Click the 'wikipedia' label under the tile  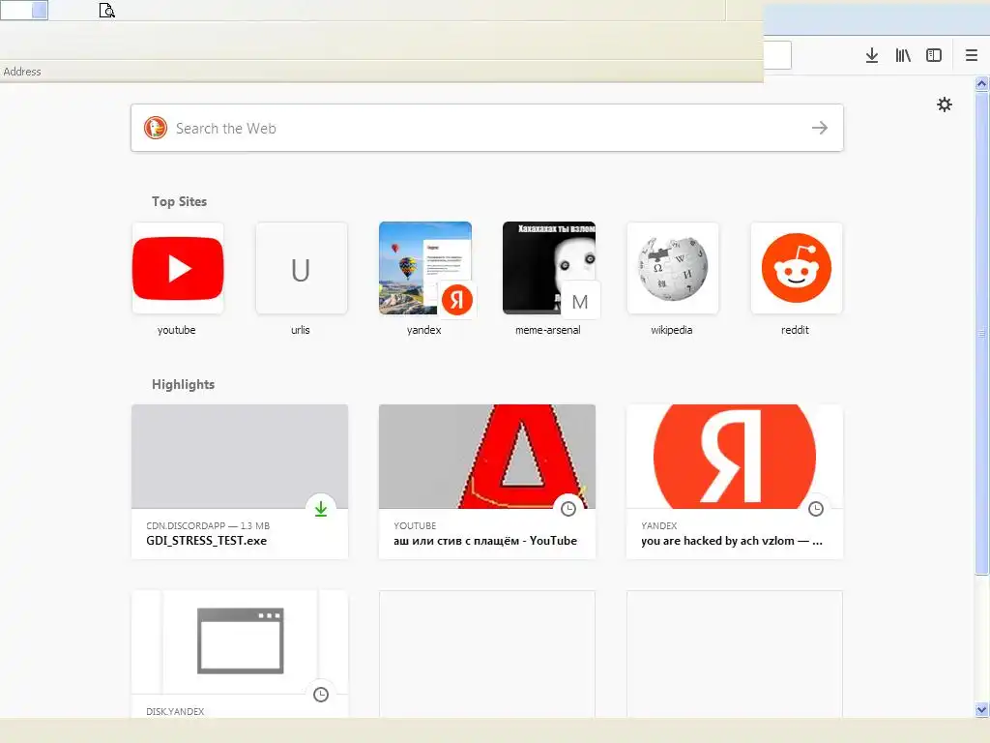(x=672, y=330)
